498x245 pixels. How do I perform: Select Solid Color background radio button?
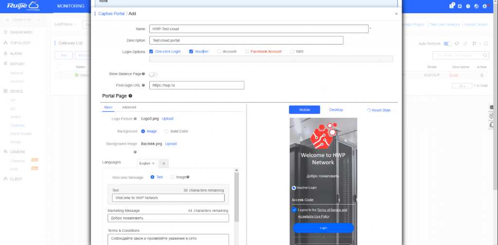pos(166,131)
